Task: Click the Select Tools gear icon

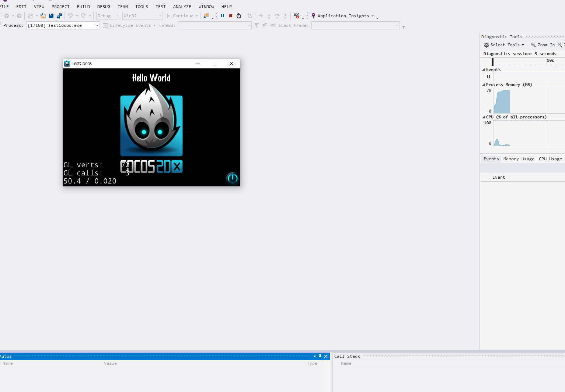Action: click(x=486, y=45)
